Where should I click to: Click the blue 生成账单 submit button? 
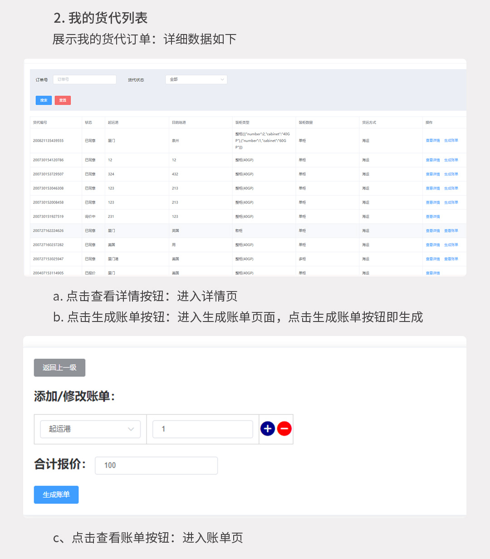click(x=56, y=495)
